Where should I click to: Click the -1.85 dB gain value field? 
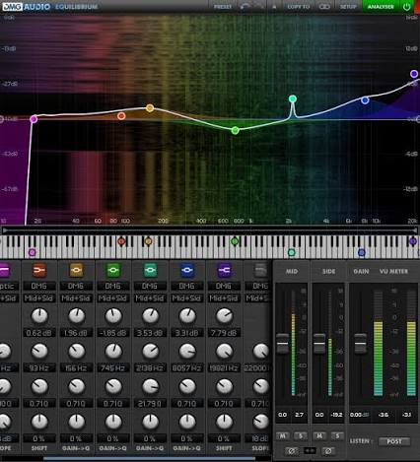point(113,333)
